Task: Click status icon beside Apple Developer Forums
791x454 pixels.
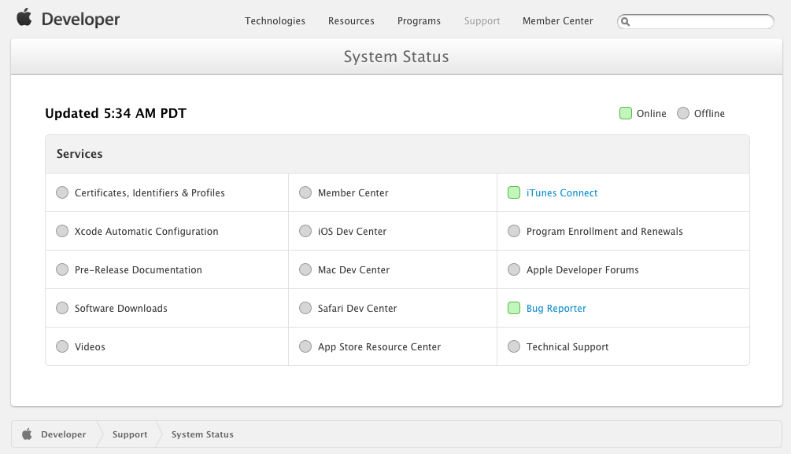Action: pyautogui.click(x=513, y=269)
